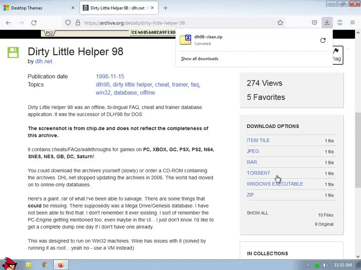
Task: Click the 9 Original count
Action: tap(324, 224)
